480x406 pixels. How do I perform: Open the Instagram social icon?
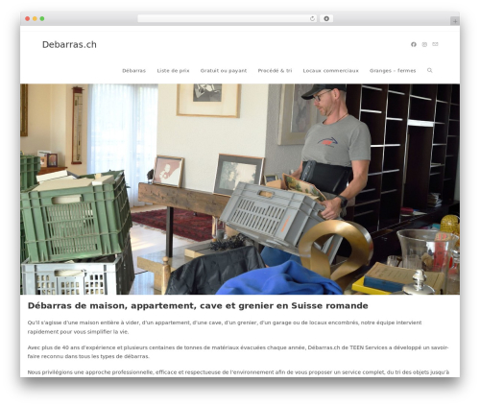(424, 44)
